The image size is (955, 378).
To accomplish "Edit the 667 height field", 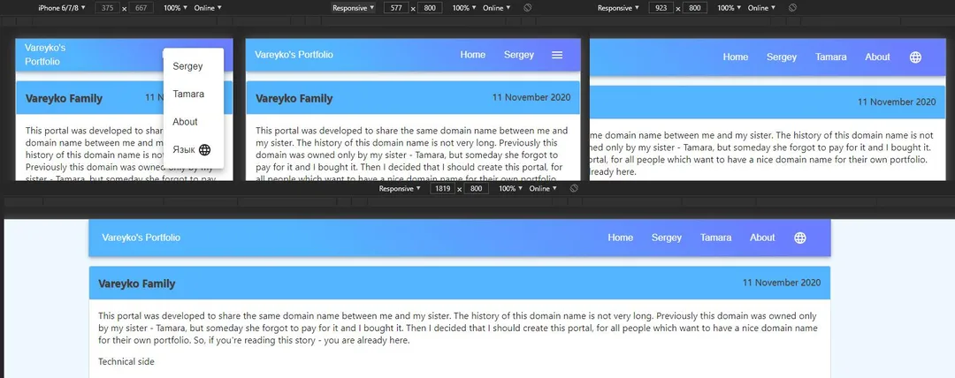I will pyautogui.click(x=140, y=8).
